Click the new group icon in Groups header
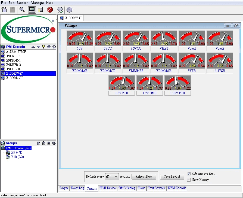The image size is (243, 198). (x=39, y=143)
